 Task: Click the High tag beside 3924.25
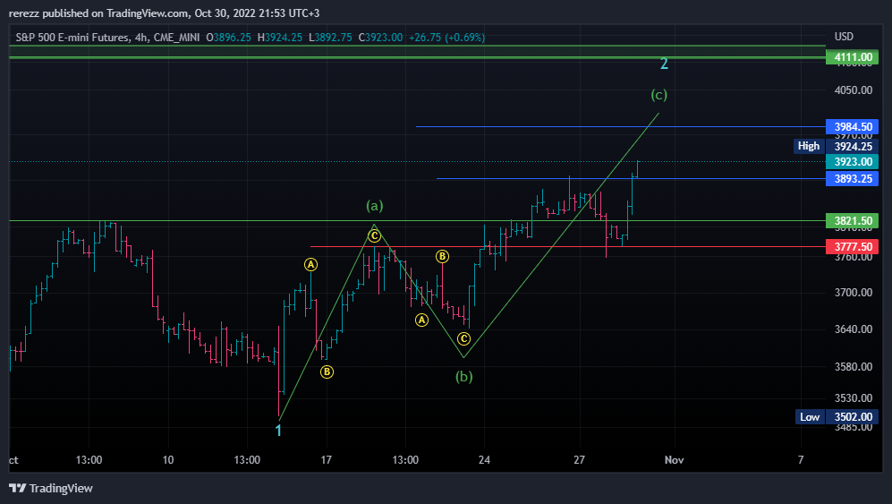point(809,146)
